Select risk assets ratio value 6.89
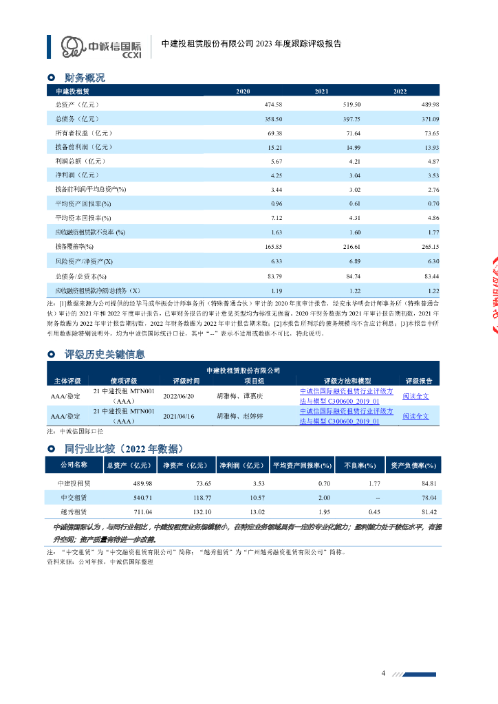 [355, 261]
